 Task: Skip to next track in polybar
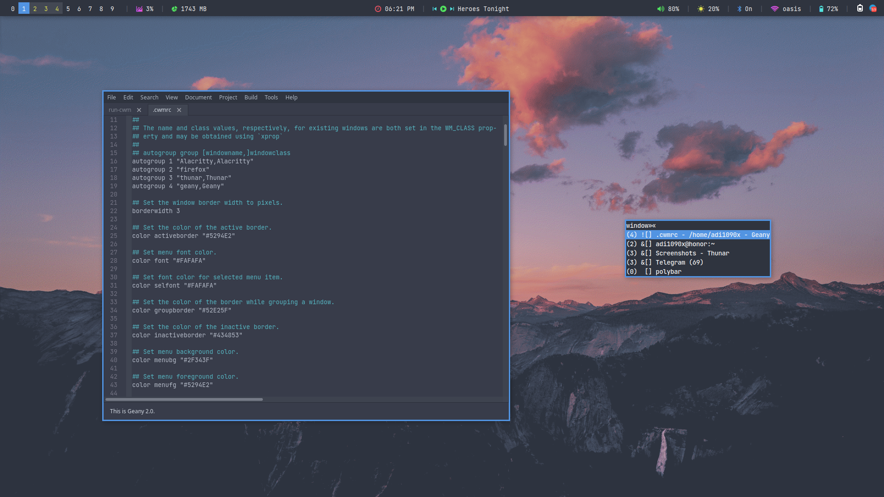pyautogui.click(x=452, y=9)
